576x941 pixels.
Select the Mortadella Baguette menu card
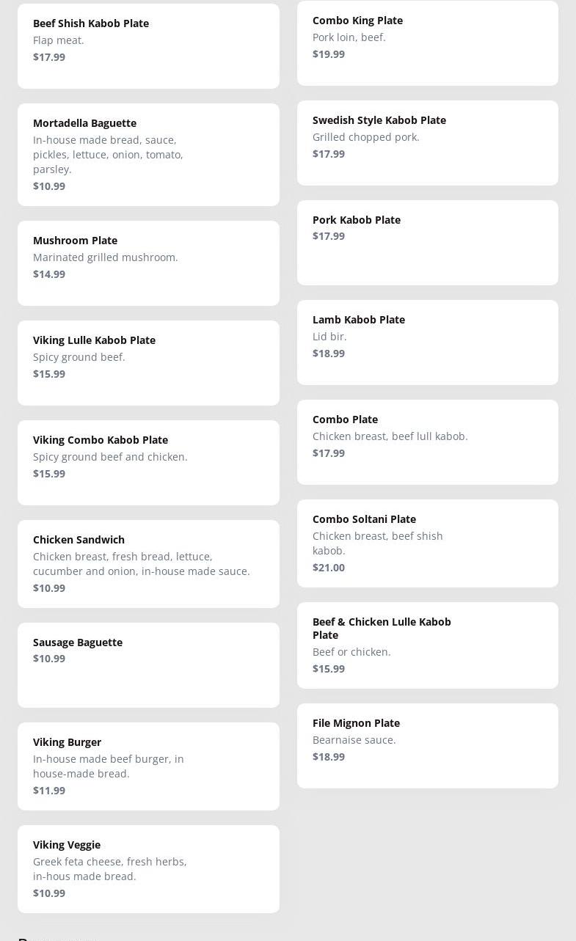click(x=148, y=155)
